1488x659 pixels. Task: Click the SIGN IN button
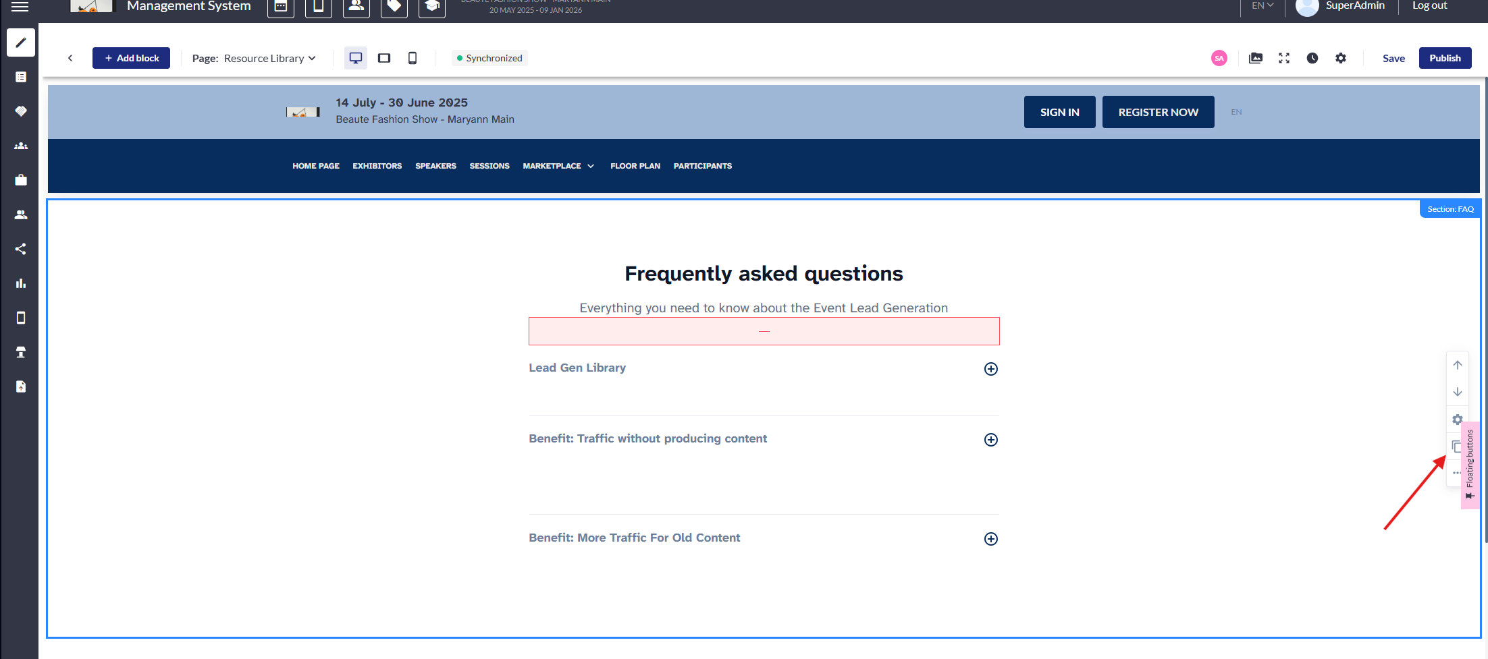click(1059, 112)
